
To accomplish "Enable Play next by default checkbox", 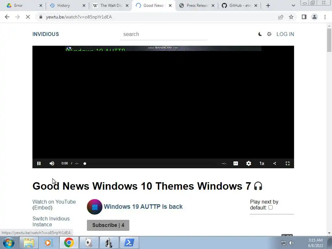I will click(x=271, y=207).
